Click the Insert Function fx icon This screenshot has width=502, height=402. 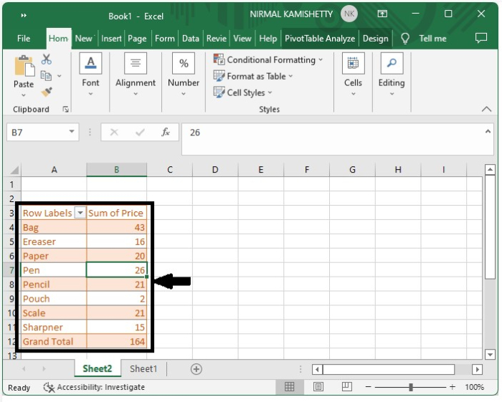(165, 132)
